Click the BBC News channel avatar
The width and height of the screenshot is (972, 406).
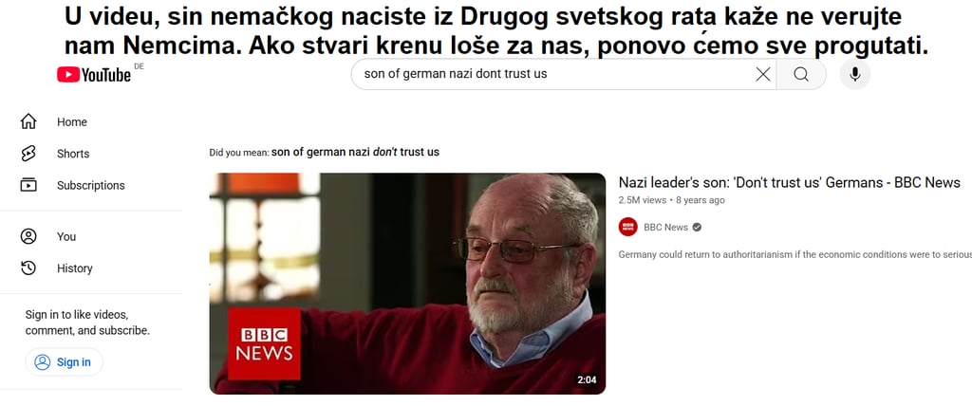pyautogui.click(x=628, y=227)
